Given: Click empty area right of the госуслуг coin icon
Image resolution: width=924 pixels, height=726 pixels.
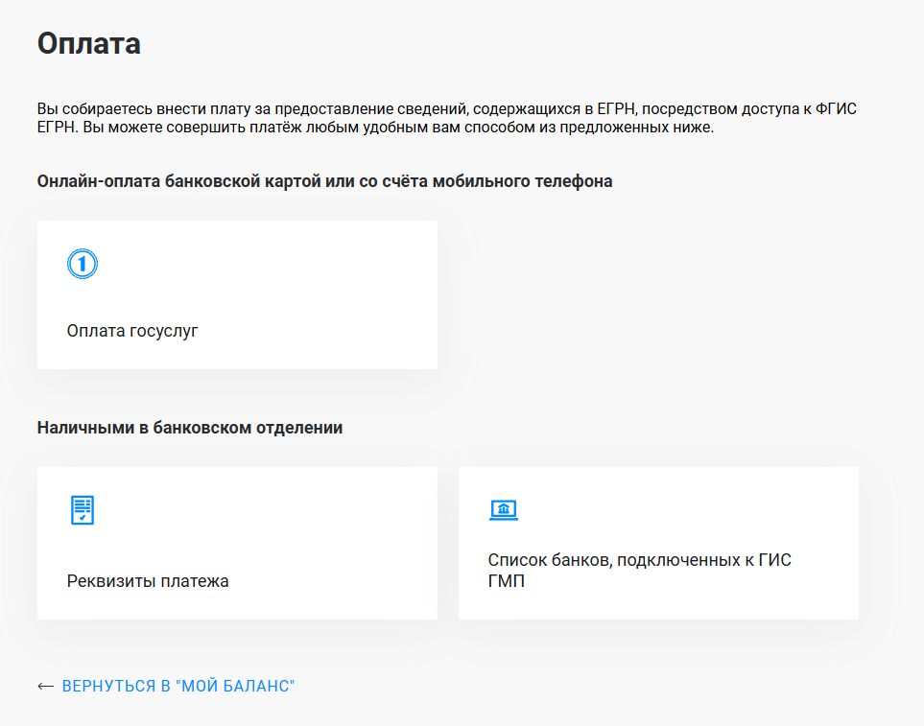Looking at the screenshot, I should (x=265, y=264).
